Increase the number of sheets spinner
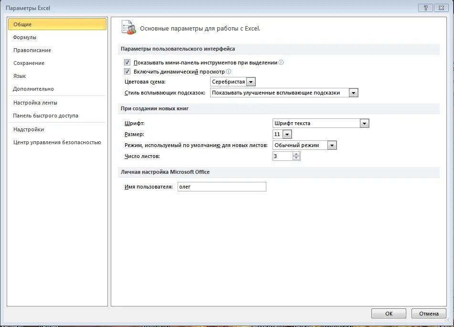Screen dimensions: 454x327 [x=296, y=154]
